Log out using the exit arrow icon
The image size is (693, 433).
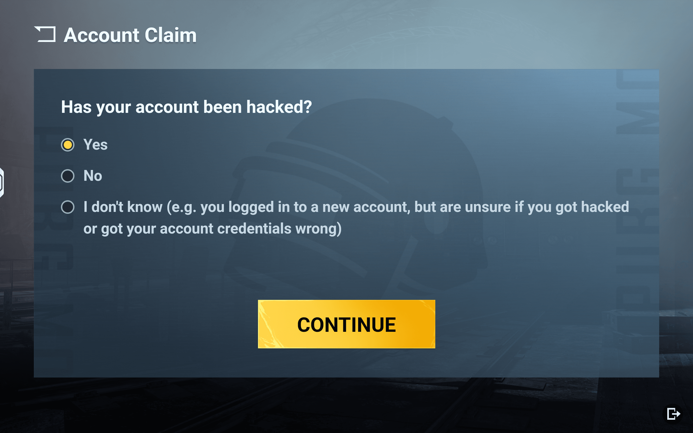pyautogui.click(x=673, y=414)
